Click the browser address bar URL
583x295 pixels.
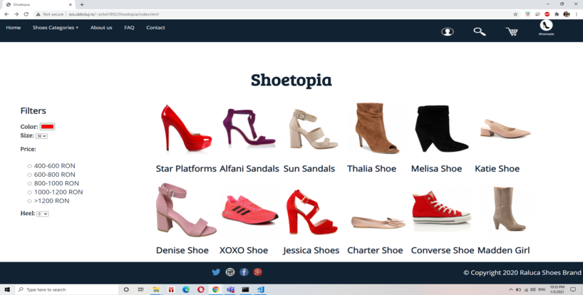click(114, 14)
